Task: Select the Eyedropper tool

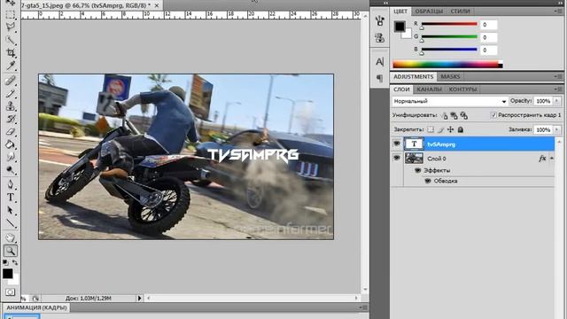Action: pos(10,66)
